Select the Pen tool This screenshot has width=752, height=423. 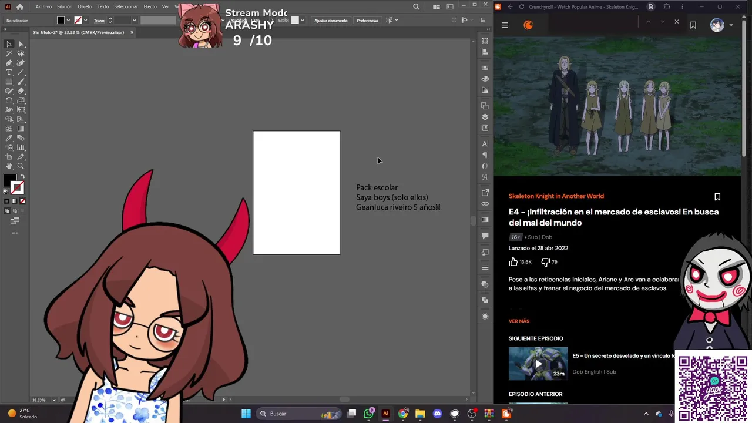pos(9,63)
